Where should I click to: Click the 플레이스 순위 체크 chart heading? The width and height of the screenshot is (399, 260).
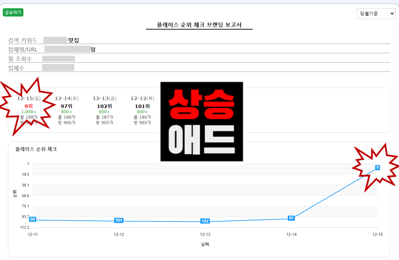[x=36, y=149]
